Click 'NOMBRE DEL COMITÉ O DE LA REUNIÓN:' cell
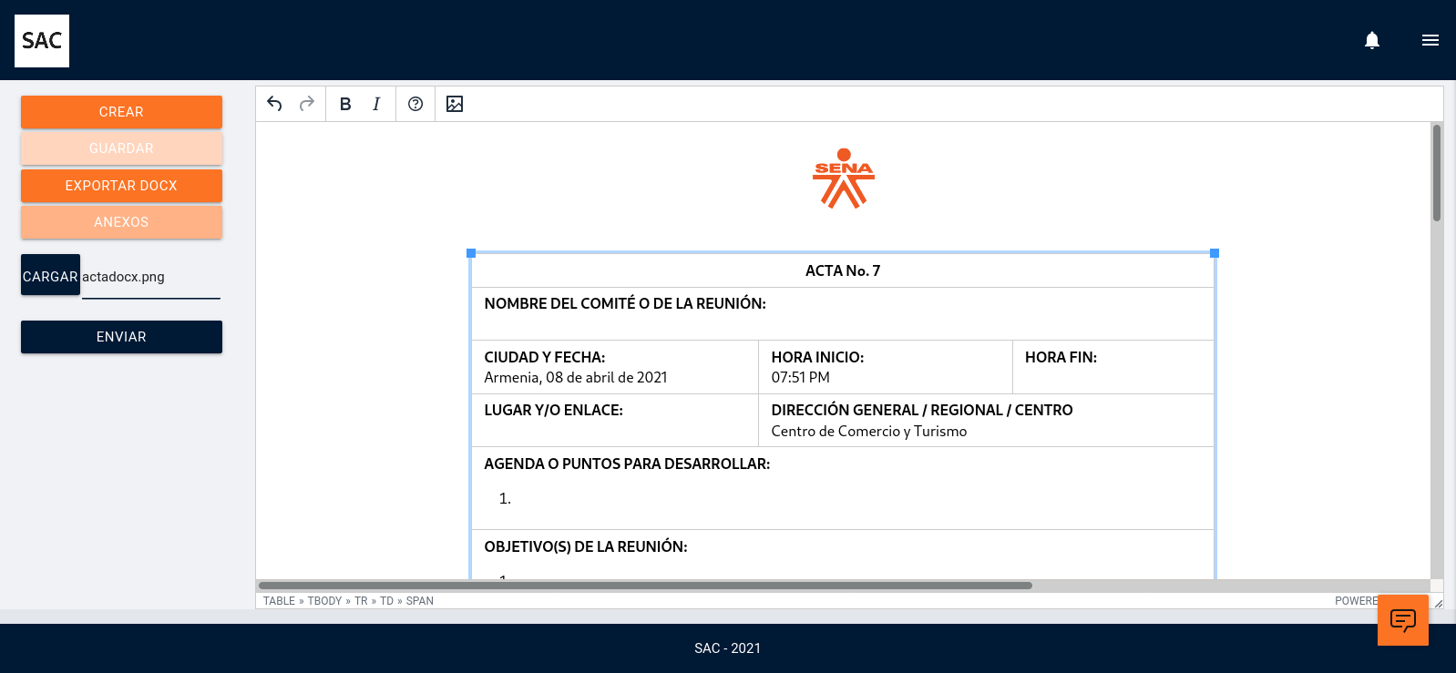The height and width of the screenshot is (673, 1456). point(843,314)
